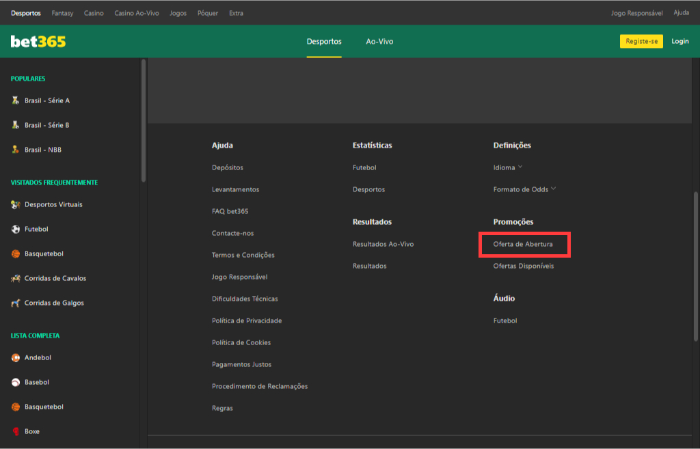The height and width of the screenshot is (449, 700).
Task: Switch to the Desportos main tab
Action: point(324,42)
